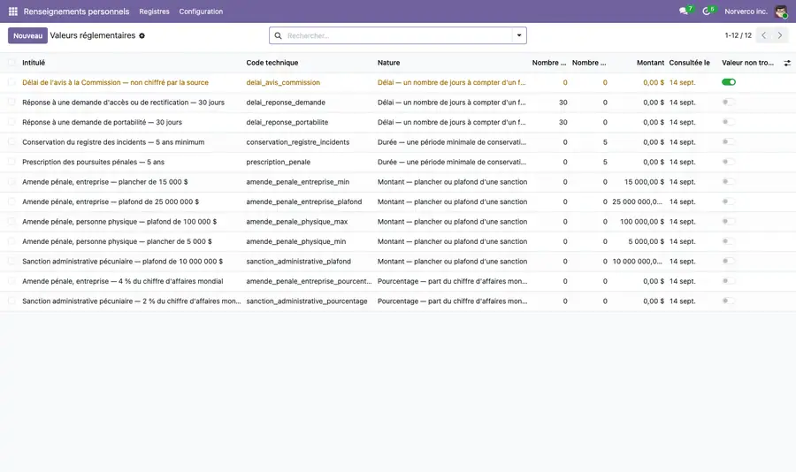Open record Amende pénale, entreprise — plancher de 15 000 $
Viewport: 796px width, 472px height.
[x=105, y=182]
